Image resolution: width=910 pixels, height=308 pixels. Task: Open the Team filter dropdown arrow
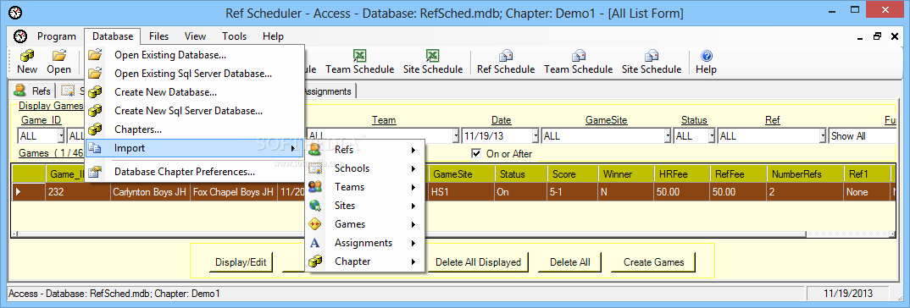click(x=455, y=135)
